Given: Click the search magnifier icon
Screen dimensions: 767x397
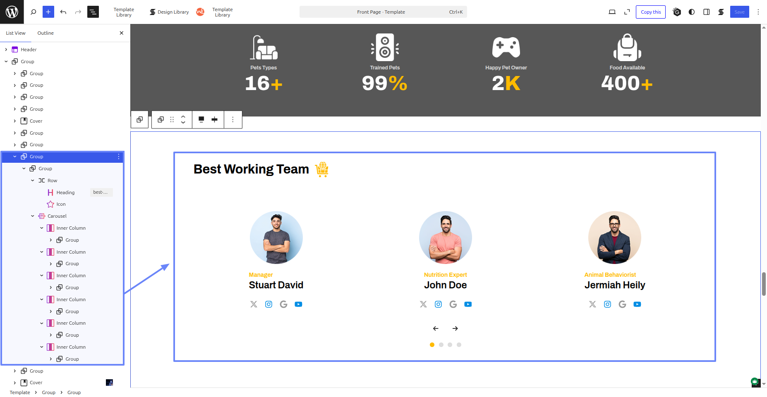Looking at the screenshot, I should 34,12.
